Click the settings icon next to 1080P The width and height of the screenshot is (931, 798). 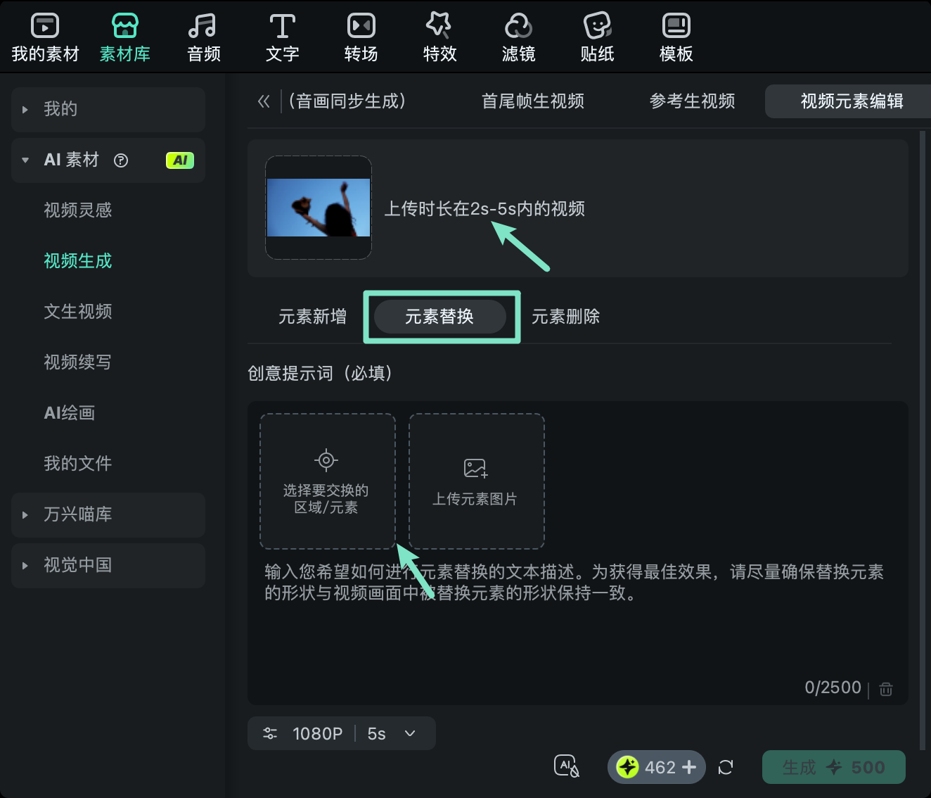click(x=270, y=733)
